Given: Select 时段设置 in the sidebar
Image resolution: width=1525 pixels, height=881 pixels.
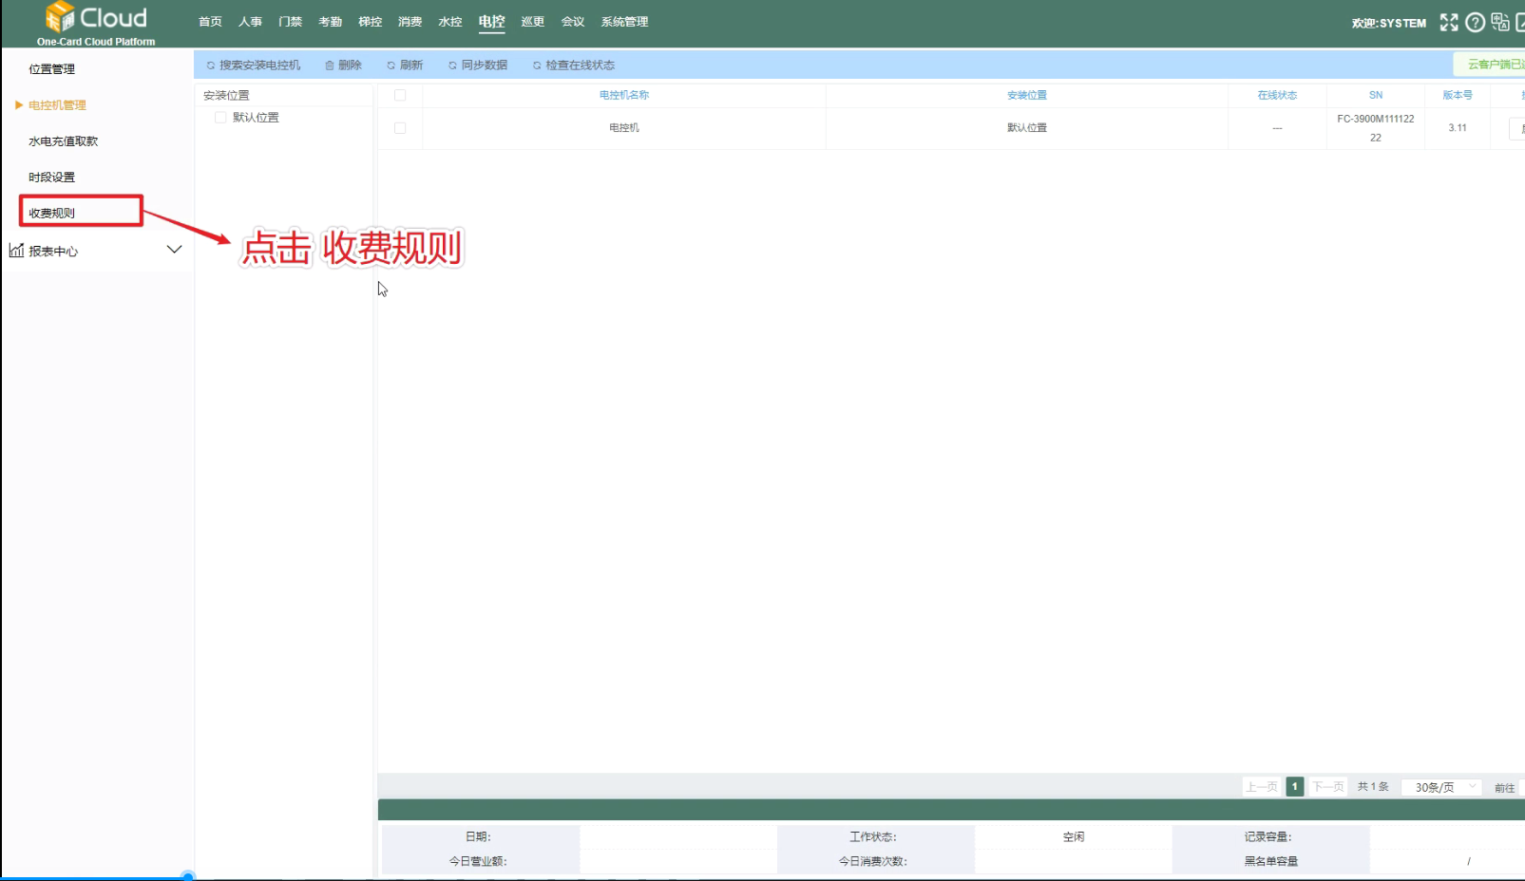Looking at the screenshot, I should coord(51,178).
